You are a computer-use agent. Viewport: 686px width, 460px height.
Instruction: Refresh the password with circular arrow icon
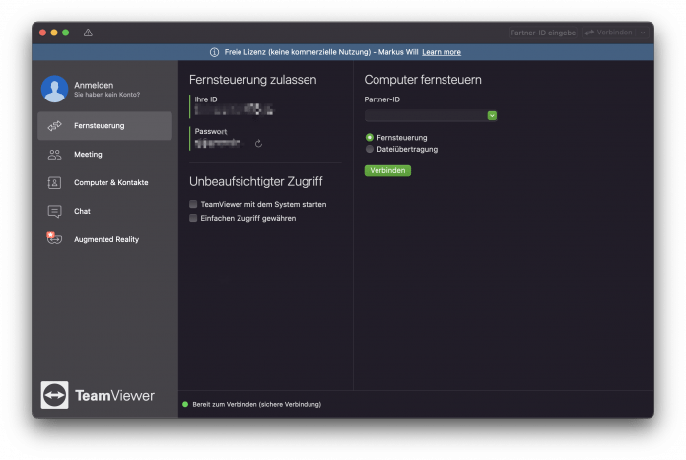tap(258, 144)
